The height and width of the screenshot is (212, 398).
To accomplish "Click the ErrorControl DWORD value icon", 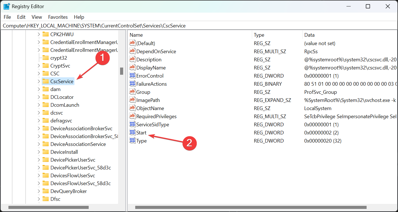I will 132,76.
